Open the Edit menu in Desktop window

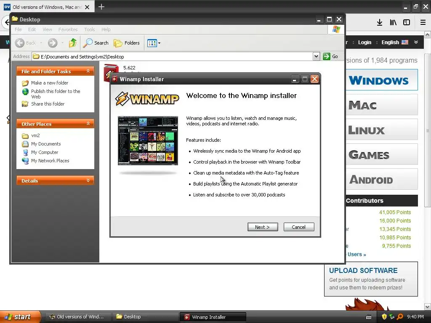[32, 29]
